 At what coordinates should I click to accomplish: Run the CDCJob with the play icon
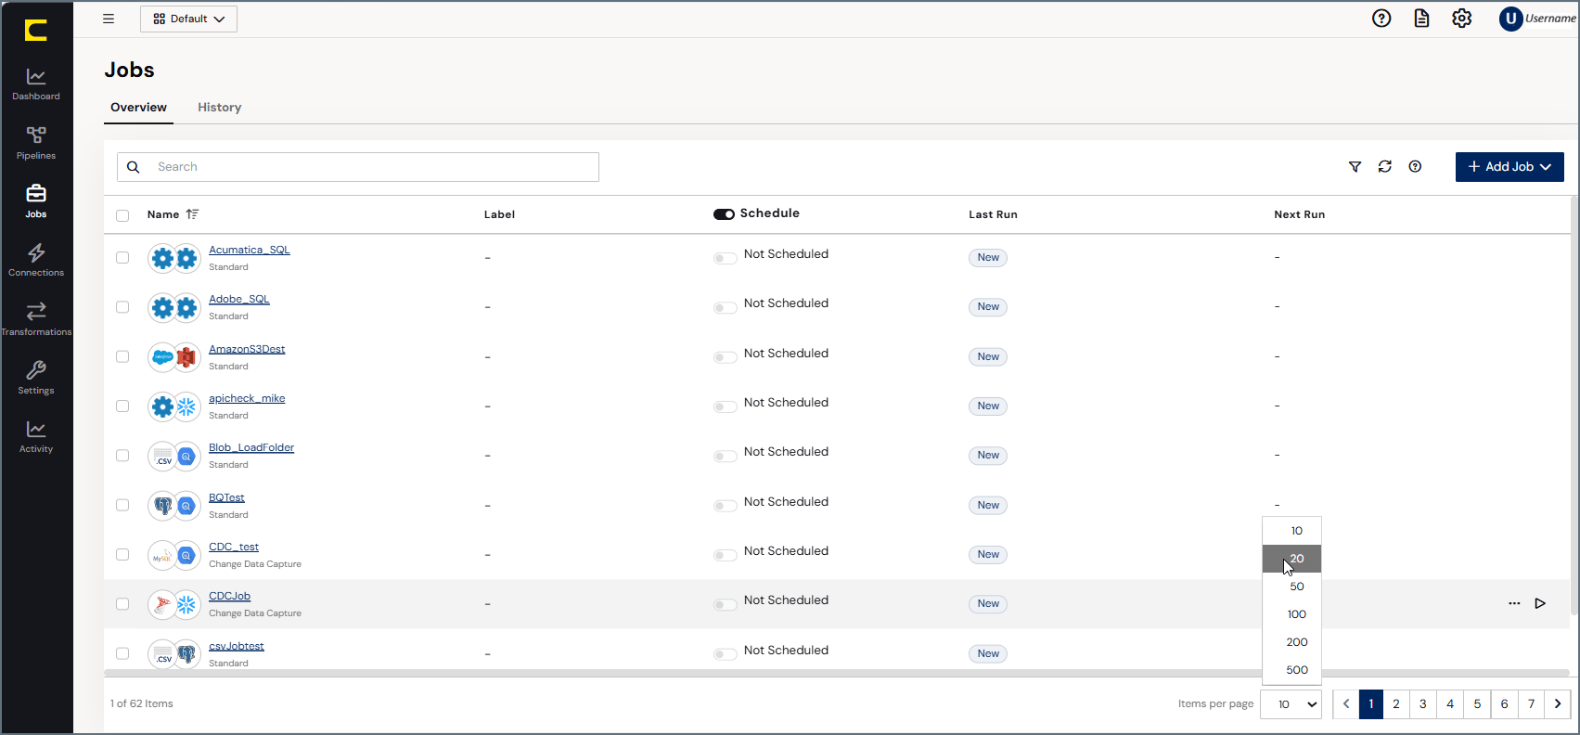pos(1540,603)
